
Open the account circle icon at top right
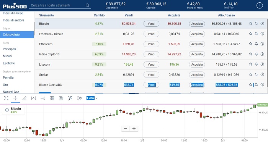pos(260,5)
